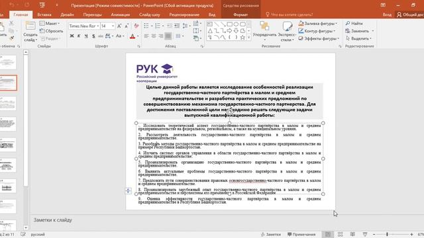
Task: Open the Рецензирование tab
Action: pos(184,15)
